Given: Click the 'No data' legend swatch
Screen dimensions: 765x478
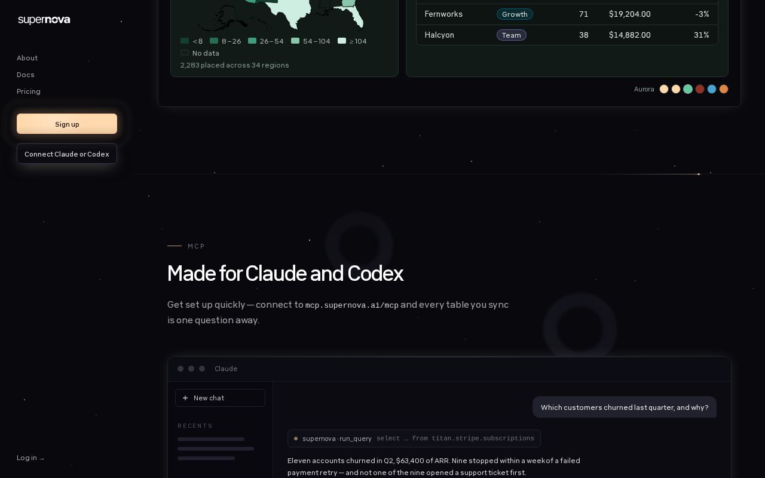Looking at the screenshot, I should [185, 53].
